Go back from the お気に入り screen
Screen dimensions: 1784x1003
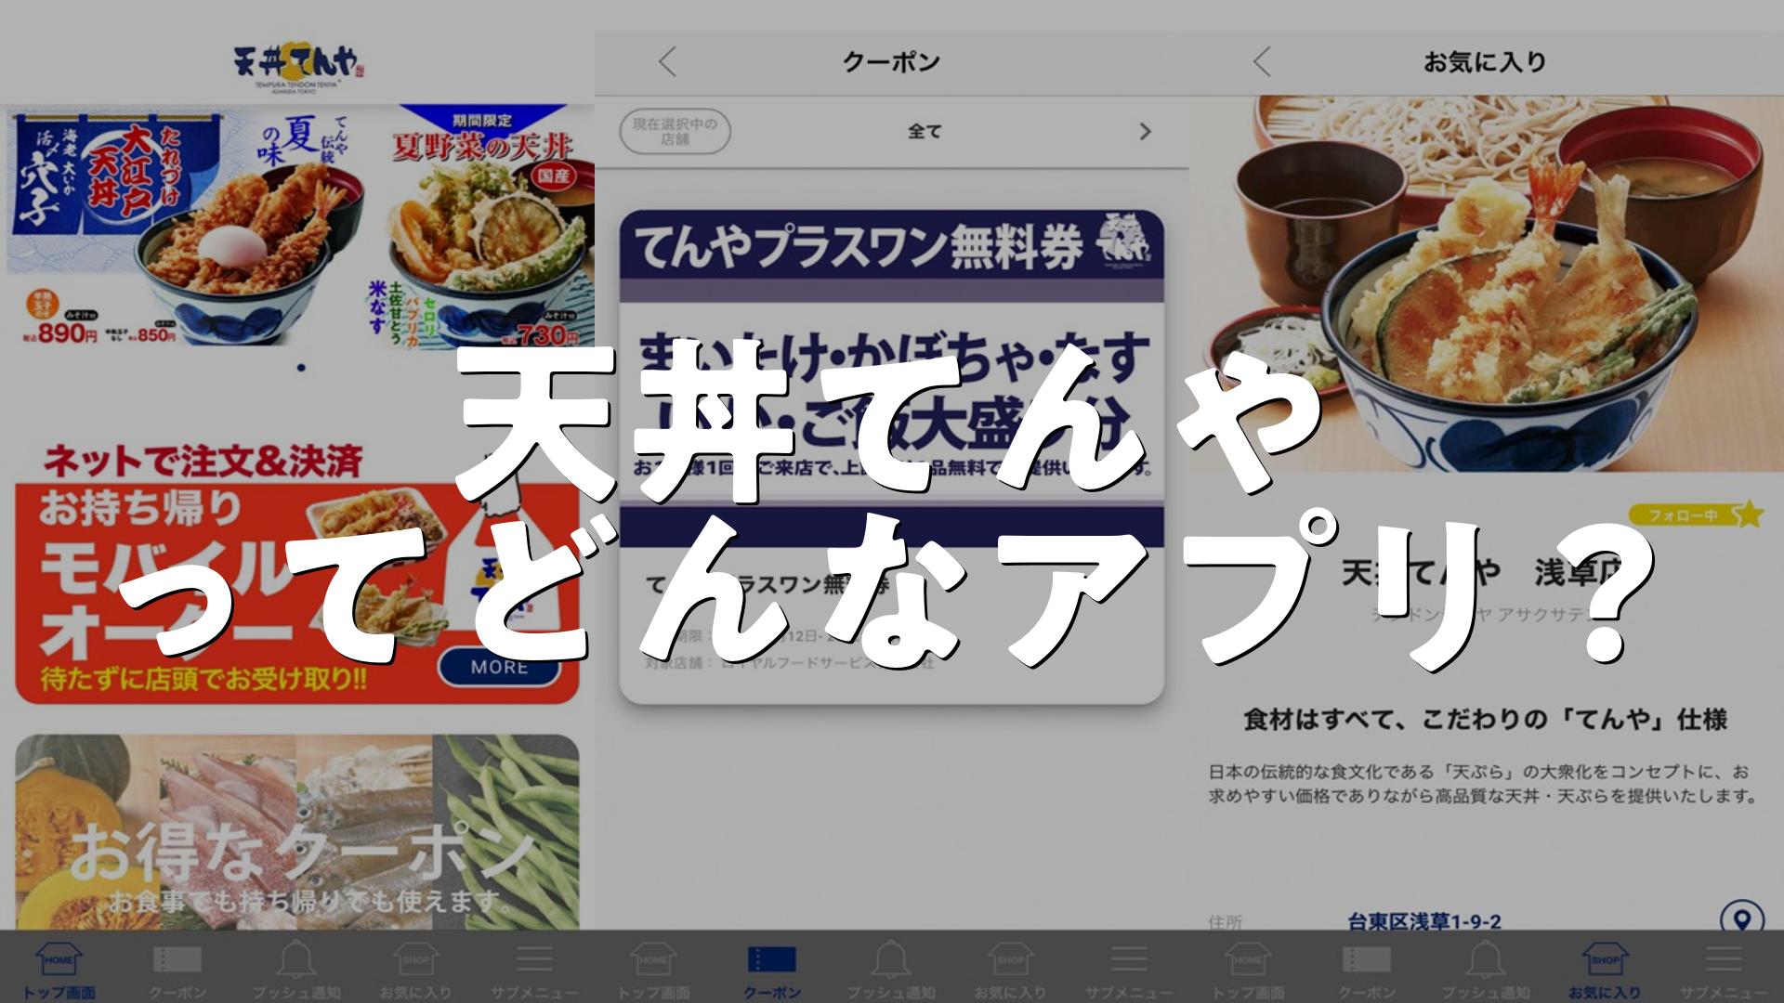[1261, 62]
